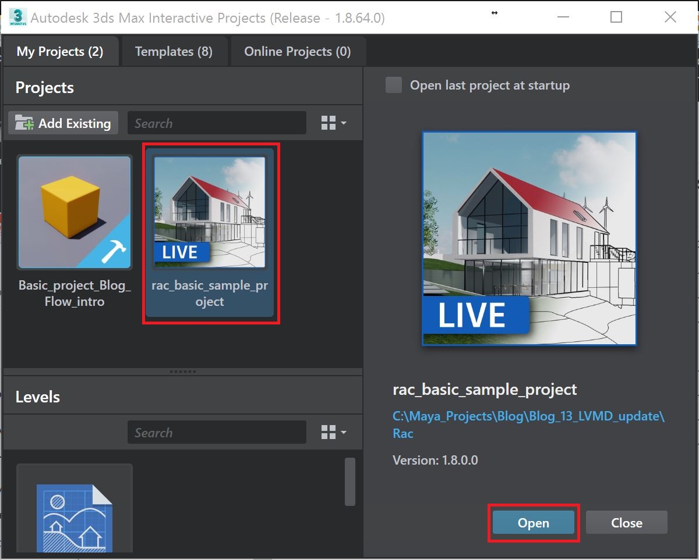Select the My Projects tab

(x=60, y=51)
